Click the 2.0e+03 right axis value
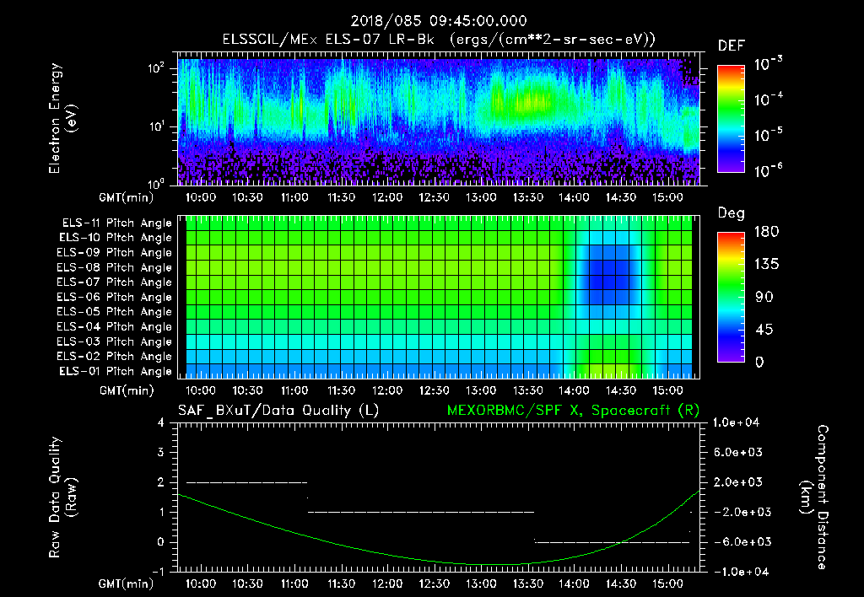This screenshot has height=597, width=864. pyautogui.click(x=738, y=482)
